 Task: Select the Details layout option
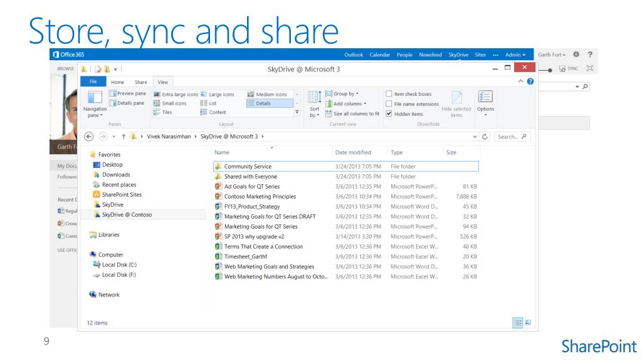click(270, 103)
